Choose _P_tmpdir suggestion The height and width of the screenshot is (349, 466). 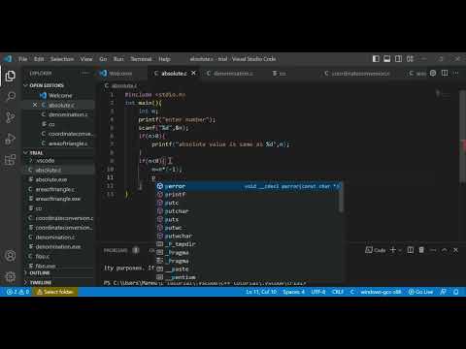tap(249, 244)
